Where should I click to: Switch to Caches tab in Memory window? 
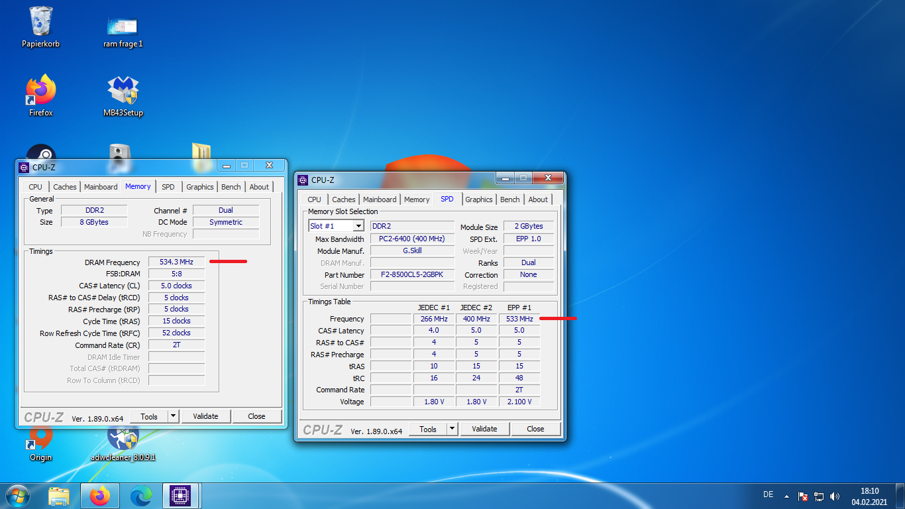(65, 187)
